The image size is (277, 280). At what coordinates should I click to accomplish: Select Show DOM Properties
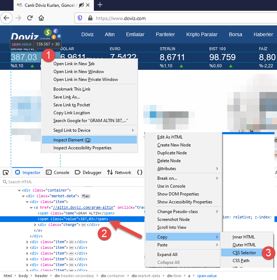click(x=183, y=194)
